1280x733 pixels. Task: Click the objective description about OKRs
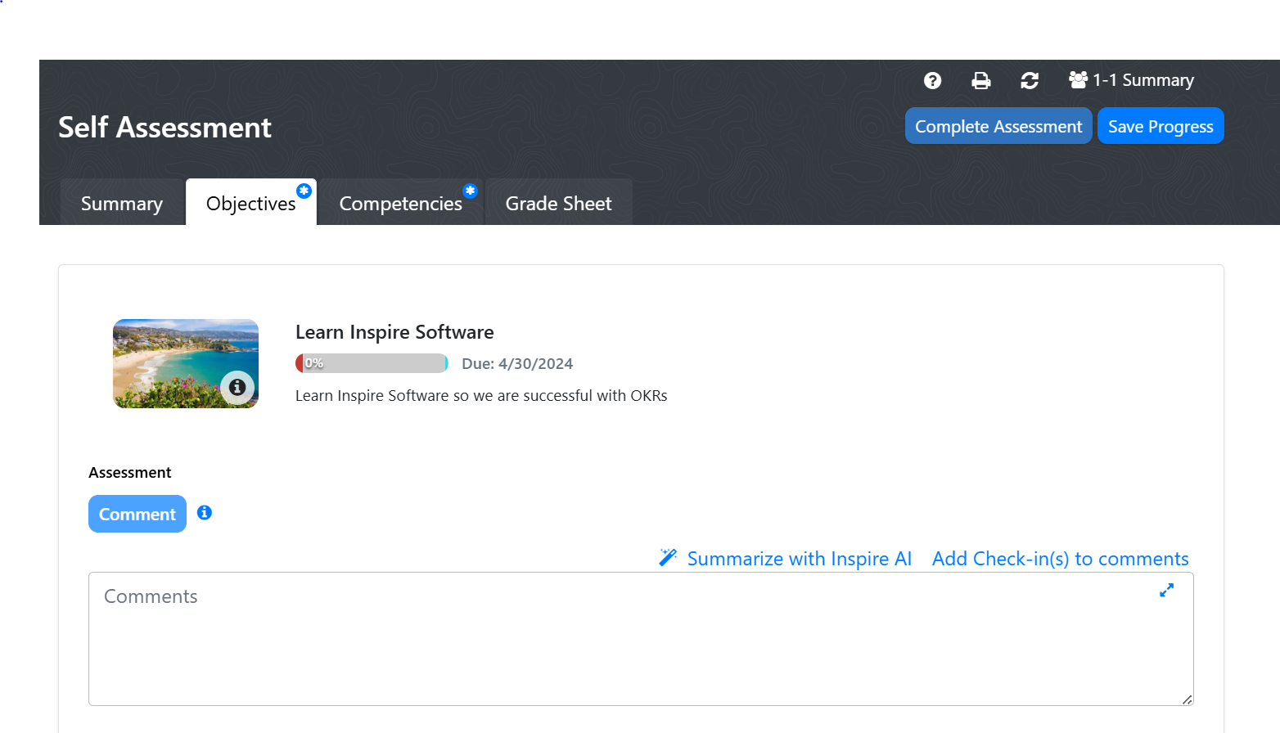(481, 396)
